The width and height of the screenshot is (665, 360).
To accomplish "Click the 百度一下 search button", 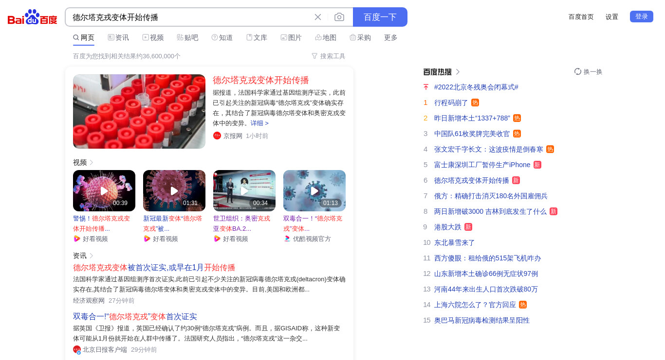I will pos(380,17).
